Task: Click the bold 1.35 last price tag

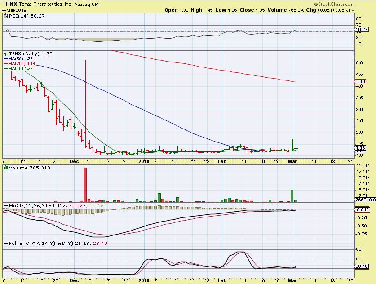Action: pyautogui.click(x=360, y=148)
